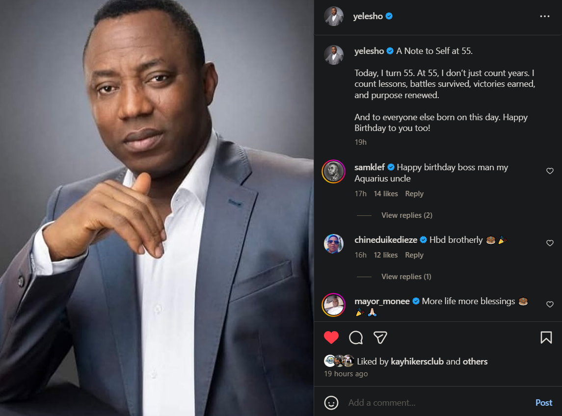Like mayor_monee's comment heart
Viewport: 562px width, 416px height.
coord(550,305)
